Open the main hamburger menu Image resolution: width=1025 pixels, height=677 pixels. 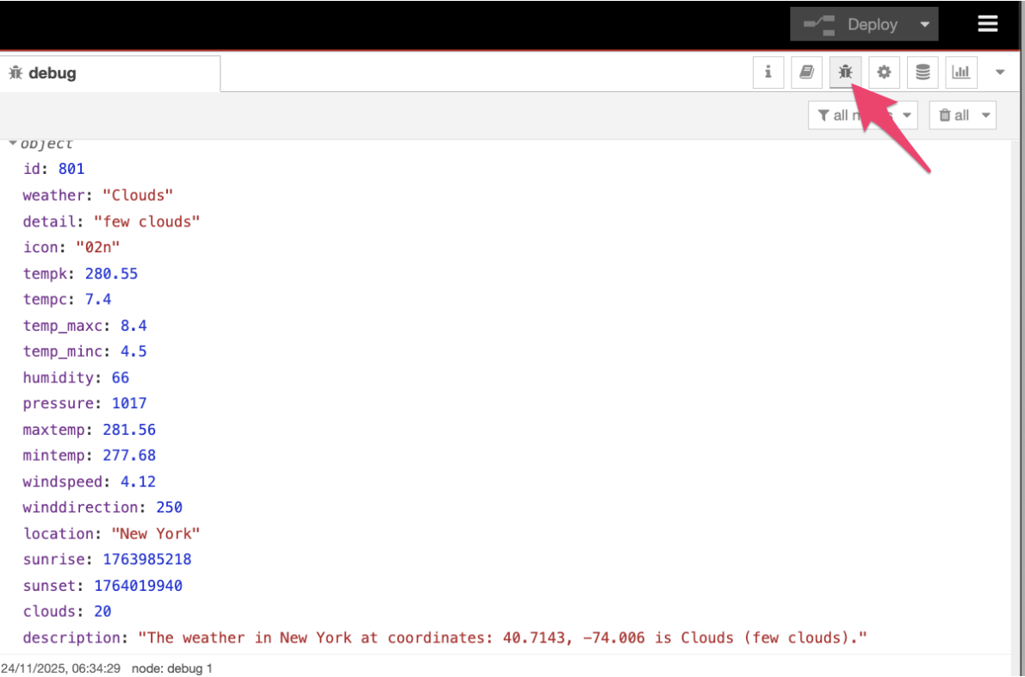[987, 24]
